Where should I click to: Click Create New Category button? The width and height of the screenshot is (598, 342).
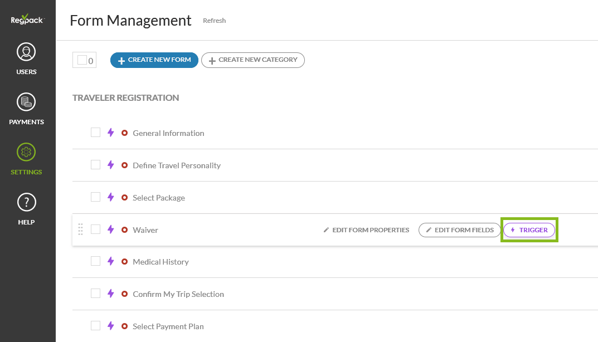click(253, 60)
